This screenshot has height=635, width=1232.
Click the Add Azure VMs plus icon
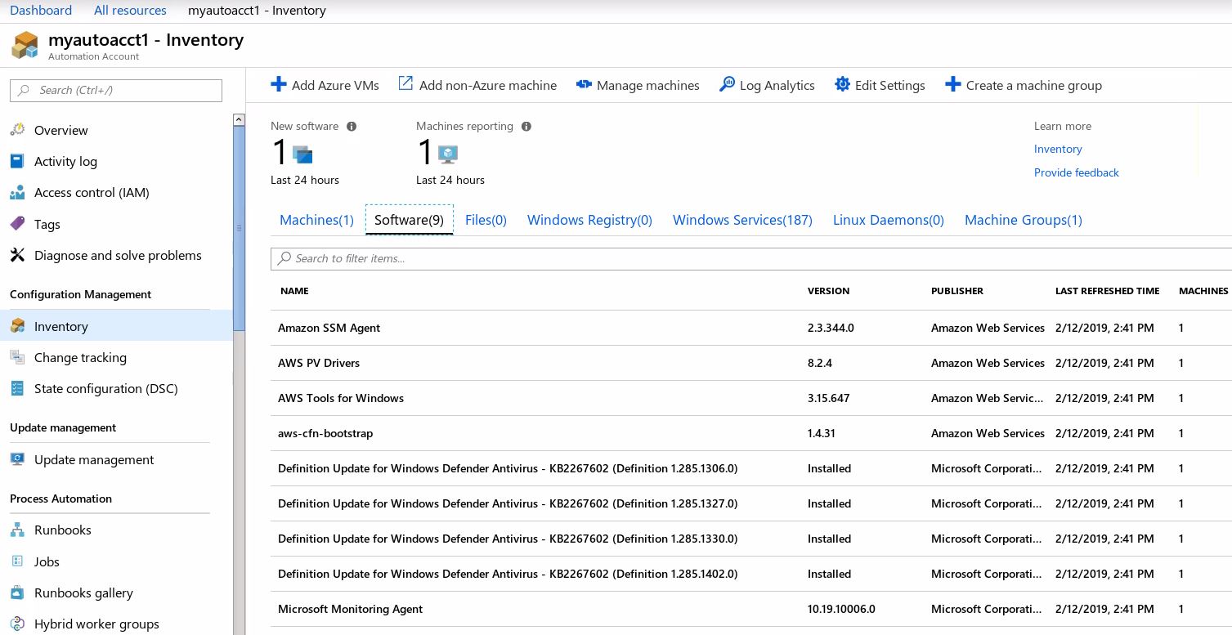pyautogui.click(x=279, y=85)
